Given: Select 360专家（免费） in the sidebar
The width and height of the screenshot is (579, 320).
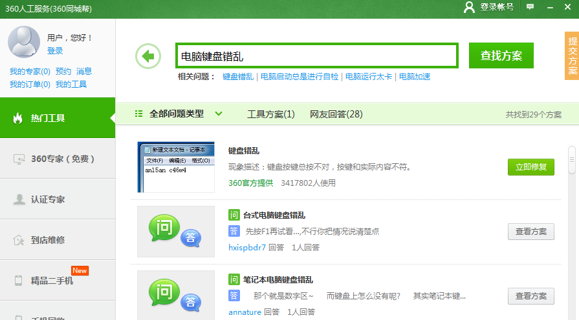Looking at the screenshot, I should 58,159.
